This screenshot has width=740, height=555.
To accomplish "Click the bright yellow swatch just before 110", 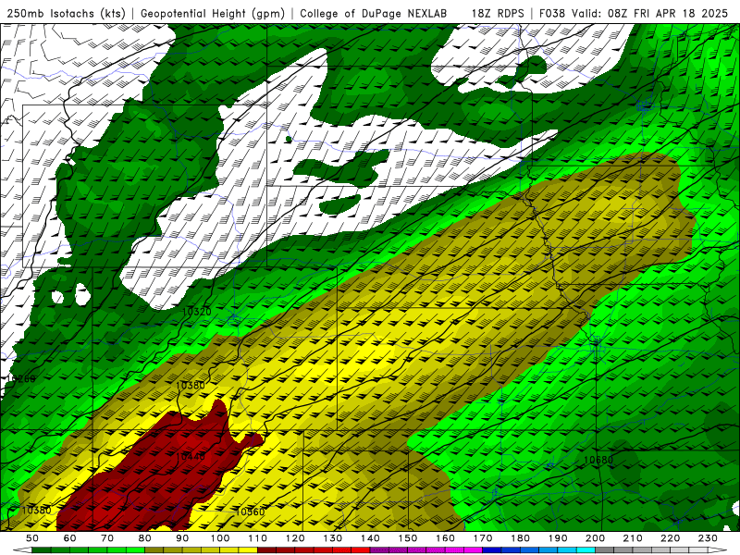I will 248,550.
